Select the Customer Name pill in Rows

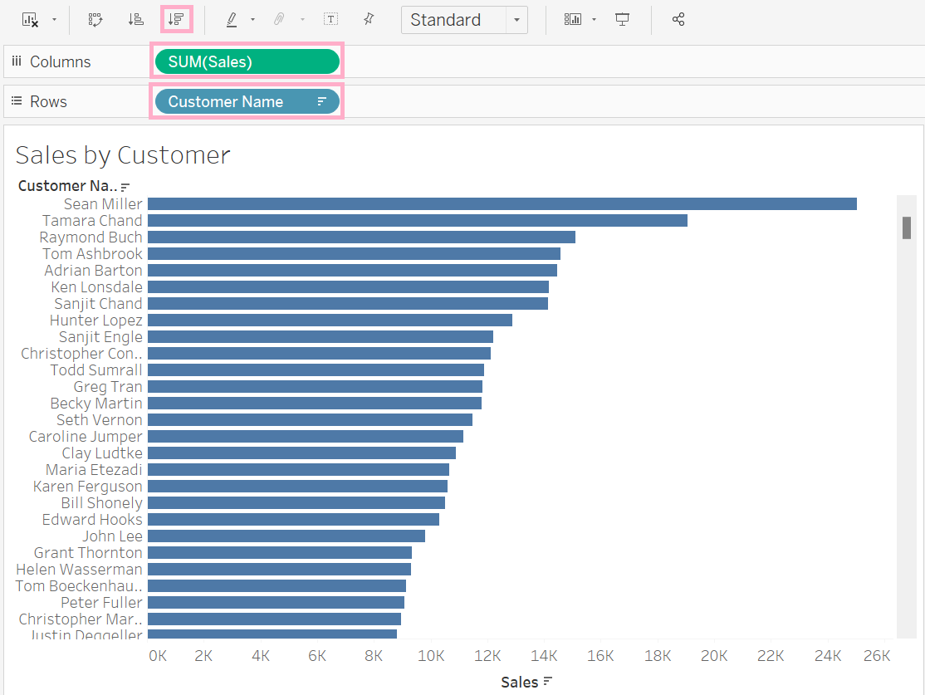tap(247, 101)
